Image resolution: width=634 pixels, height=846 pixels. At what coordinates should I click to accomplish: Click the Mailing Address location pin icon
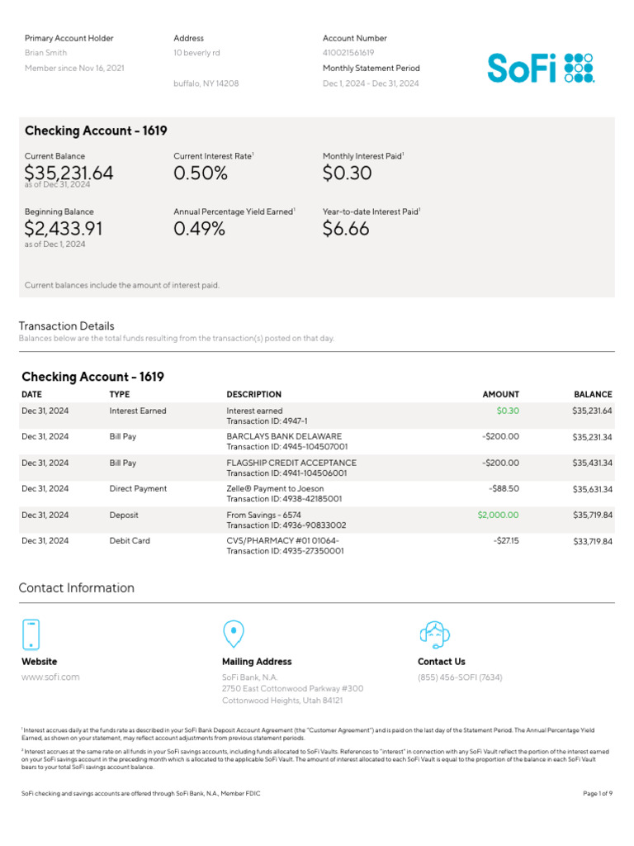[234, 634]
